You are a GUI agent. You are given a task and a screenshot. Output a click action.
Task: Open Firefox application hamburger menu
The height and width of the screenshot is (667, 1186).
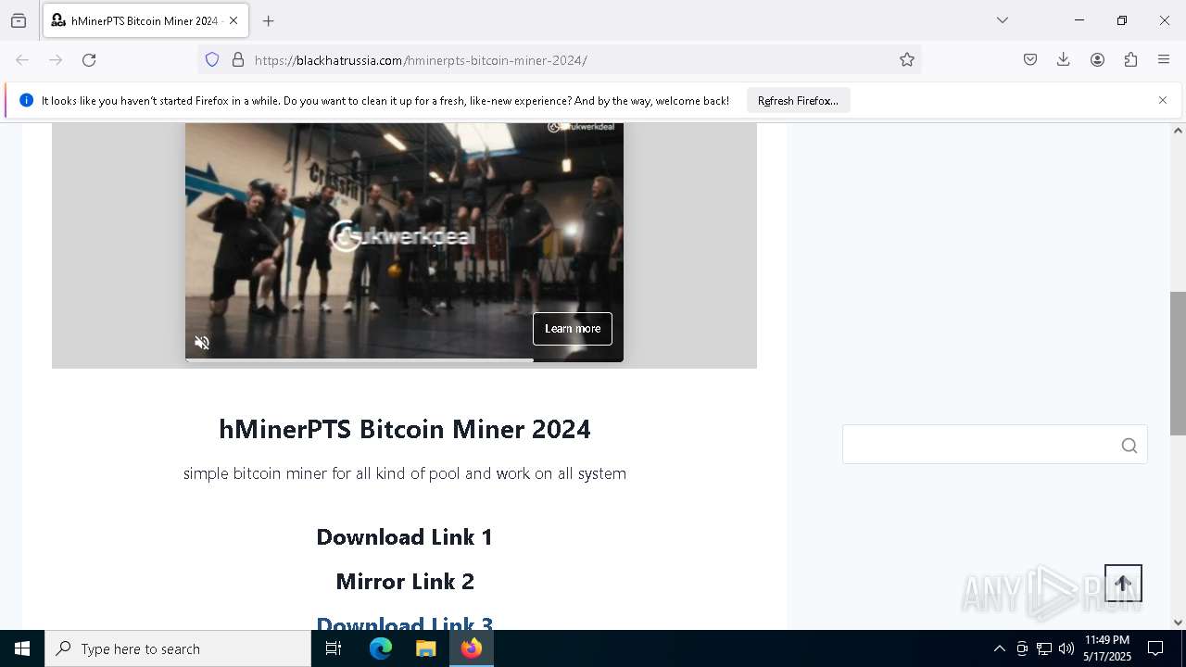pyautogui.click(x=1164, y=59)
